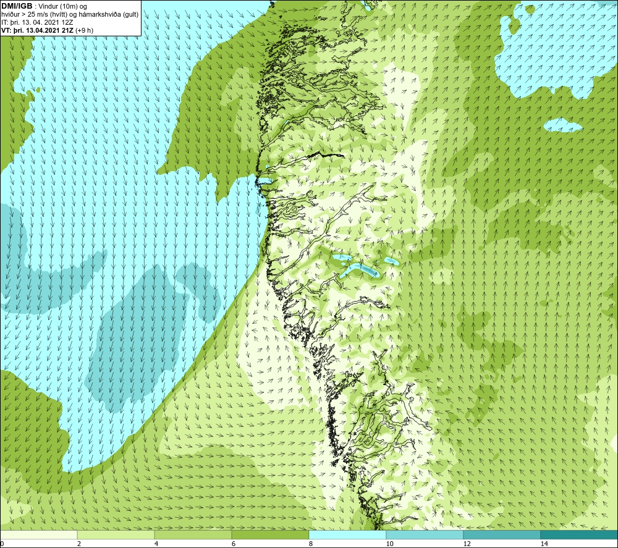Screen dimensions: 618x548
Task: Click the legend label 2
Action: [79, 544]
